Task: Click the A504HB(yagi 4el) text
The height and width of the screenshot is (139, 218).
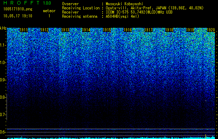Action: [122, 16]
